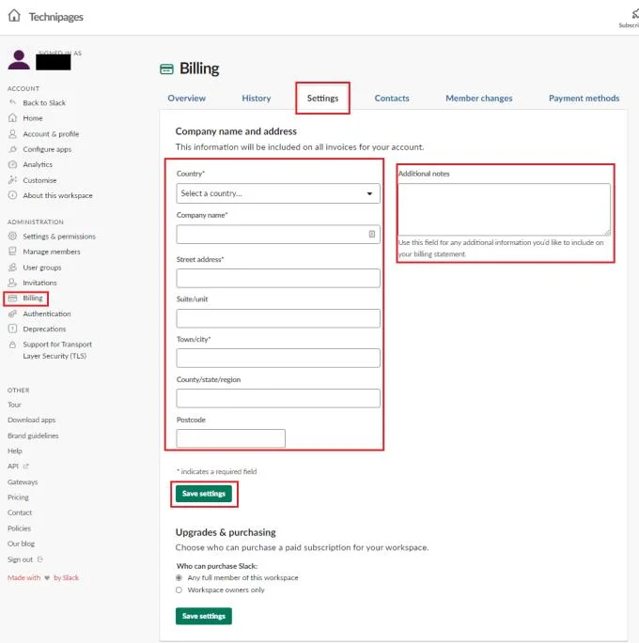The image size is (639, 643).
Task: Click the Home house icon in sidebar
Action: click(13, 118)
